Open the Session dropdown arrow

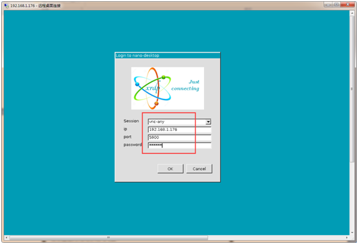[x=208, y=122]
